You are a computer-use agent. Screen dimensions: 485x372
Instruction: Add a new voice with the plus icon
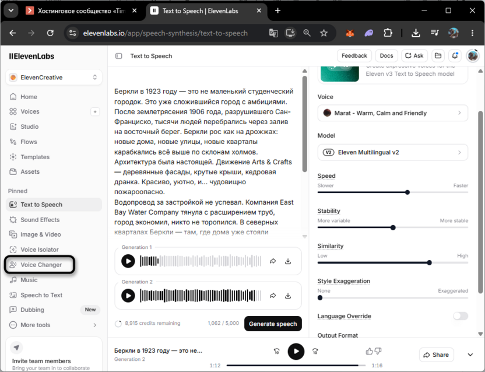(95, 112)
